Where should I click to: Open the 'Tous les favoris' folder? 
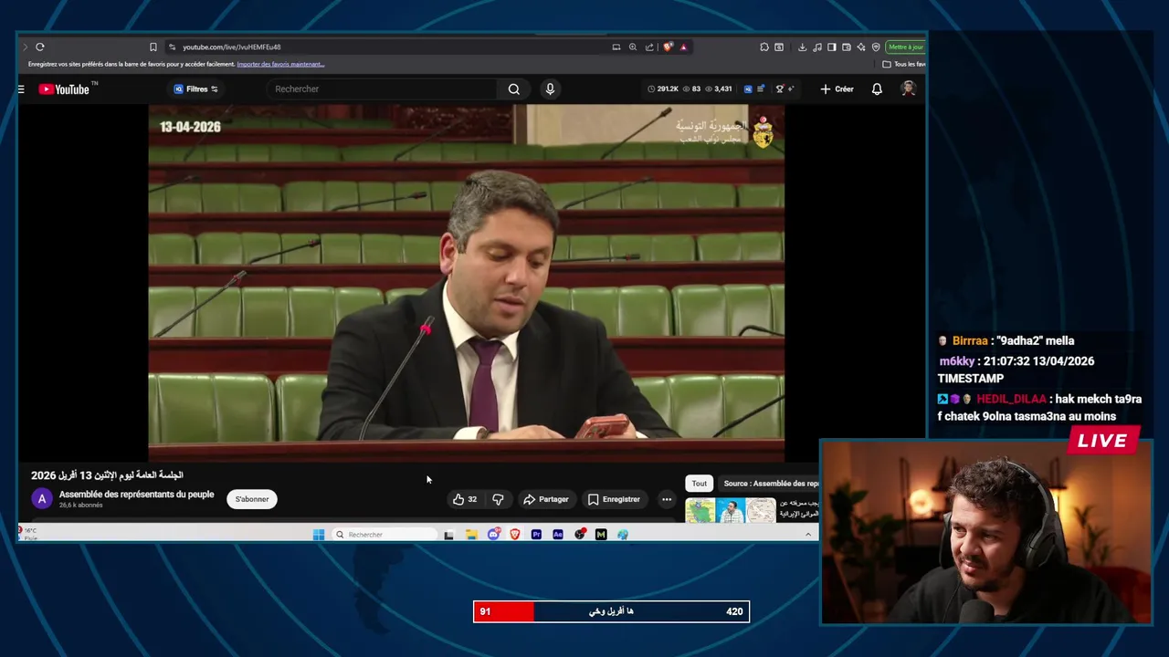click(x=904, y=64)
